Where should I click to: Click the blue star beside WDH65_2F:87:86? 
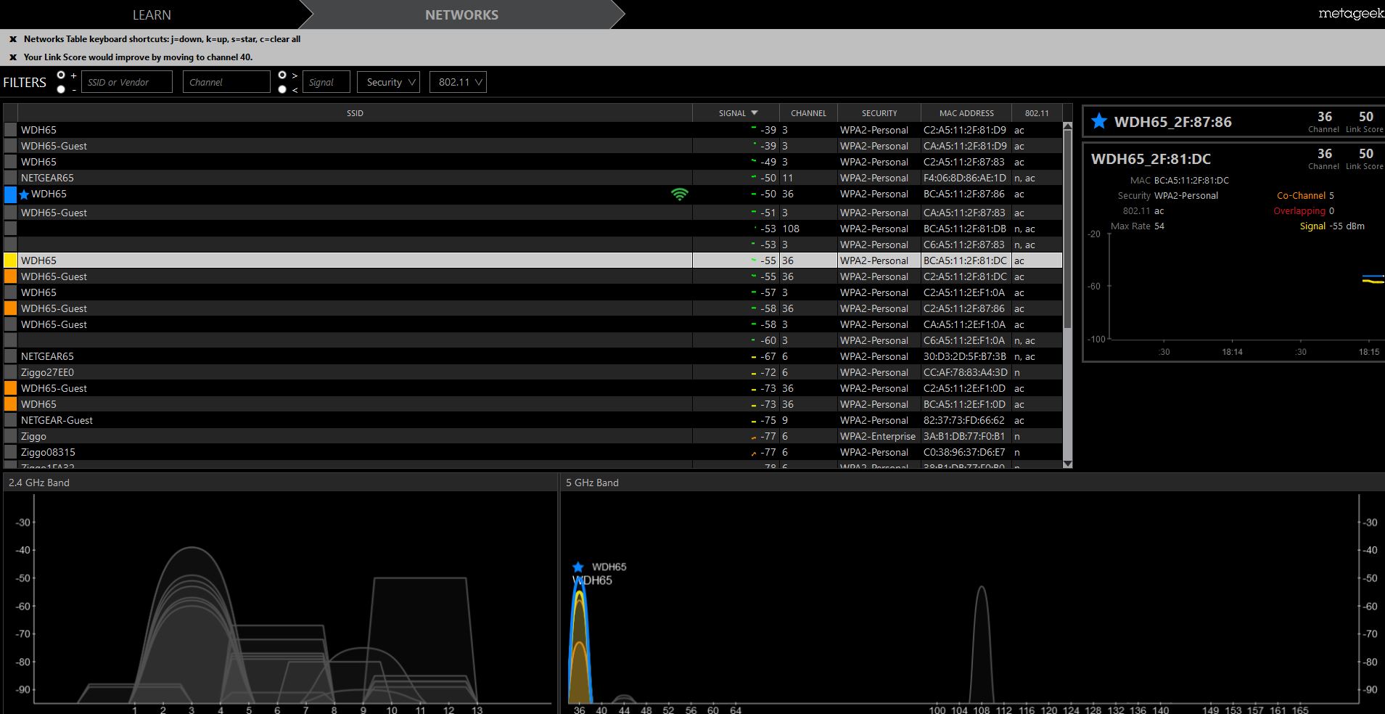coord(1099,121)
